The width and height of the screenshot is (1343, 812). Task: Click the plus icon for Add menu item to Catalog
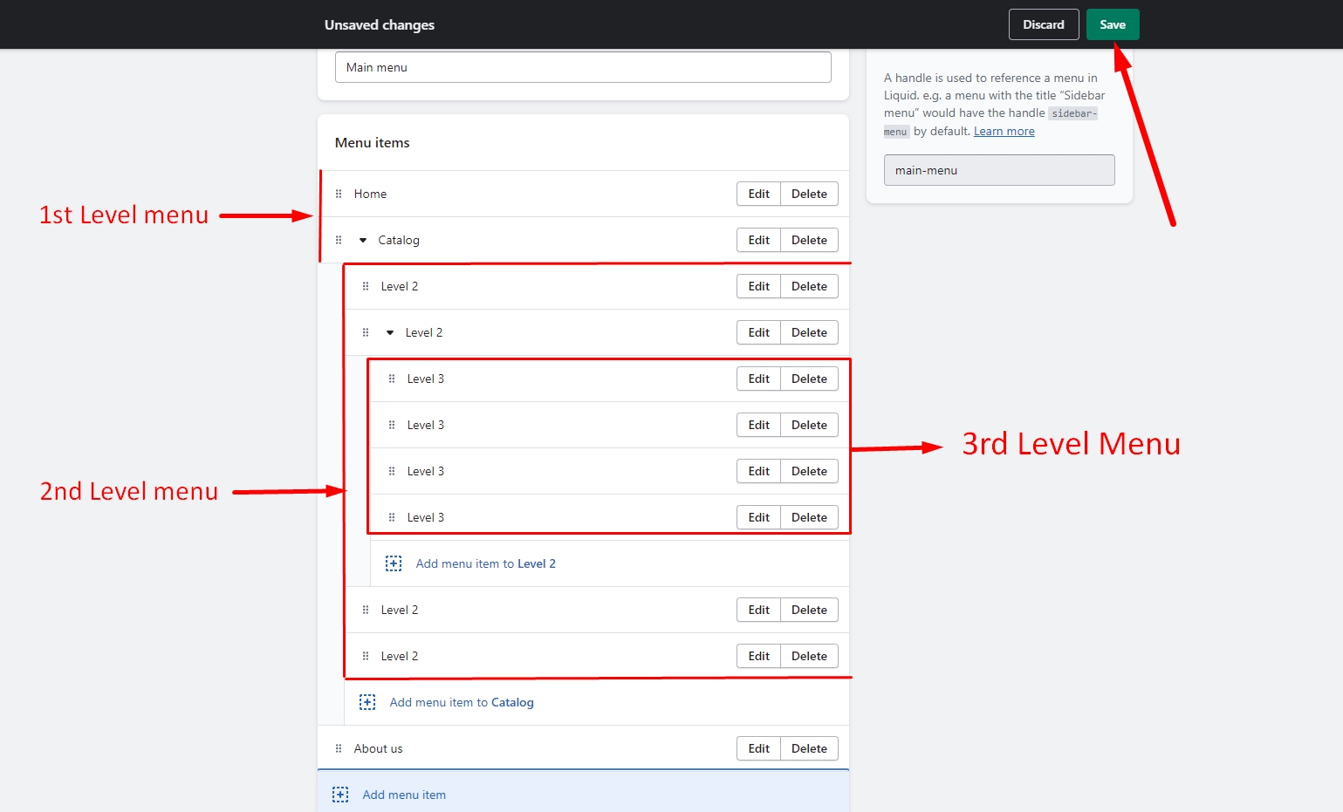pyautogui.click(x=367, y=702)
